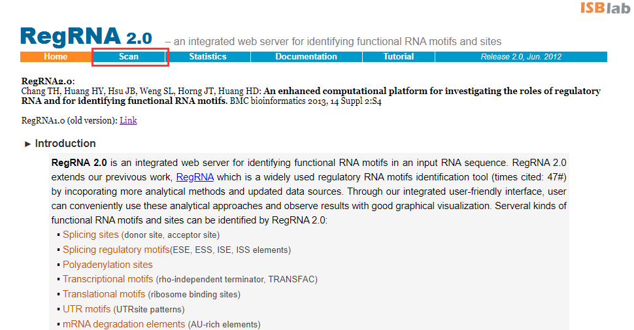
Task: Open Transcriptional motifs entry
Action: (108, 279)
